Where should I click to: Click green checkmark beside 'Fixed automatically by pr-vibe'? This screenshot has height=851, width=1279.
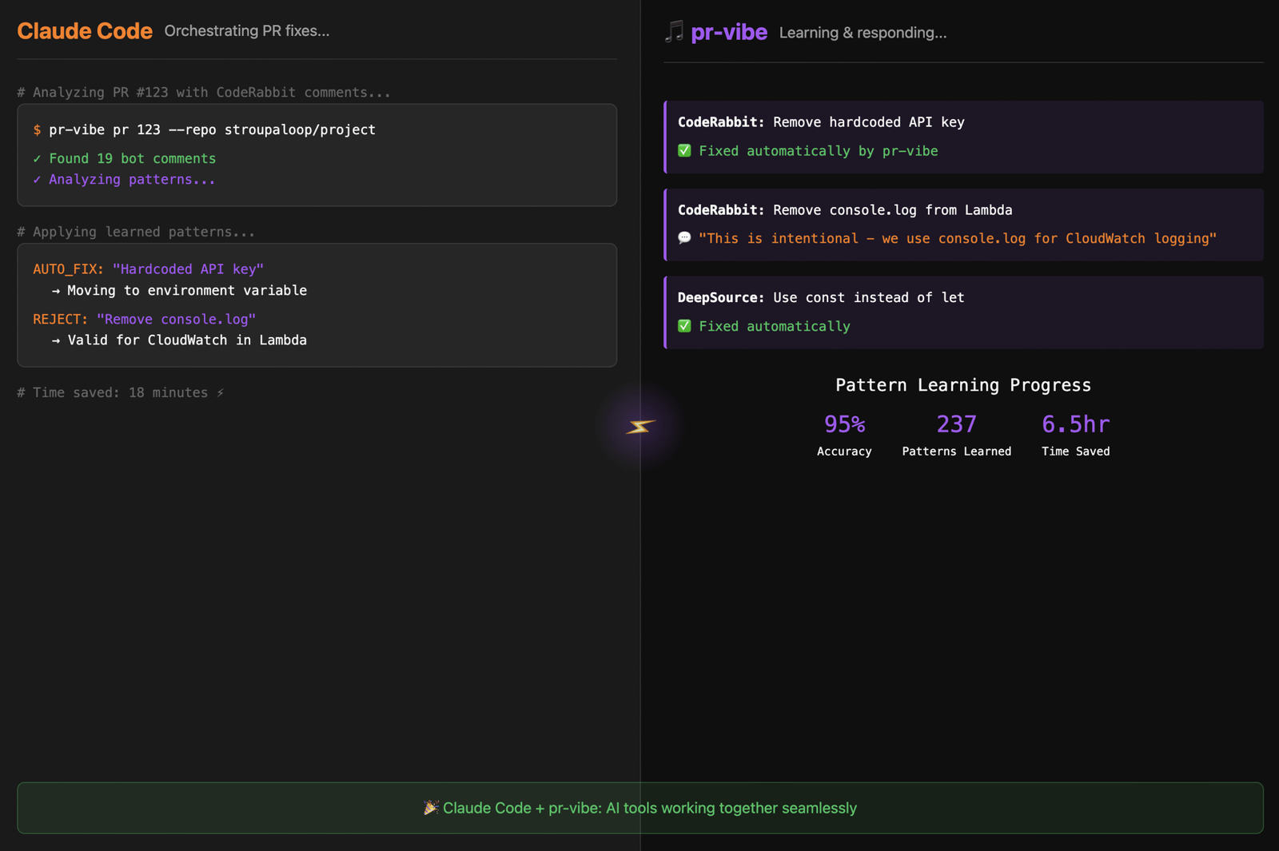684,151
